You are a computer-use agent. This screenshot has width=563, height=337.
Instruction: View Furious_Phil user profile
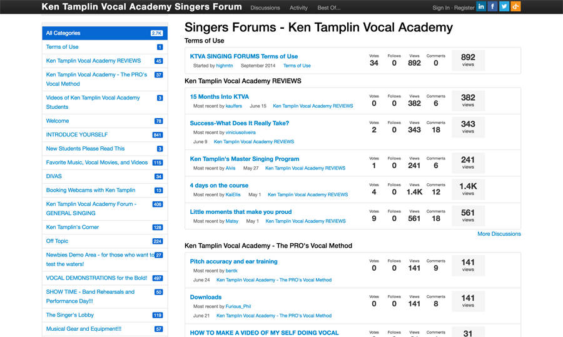click(x=238, y=306)
